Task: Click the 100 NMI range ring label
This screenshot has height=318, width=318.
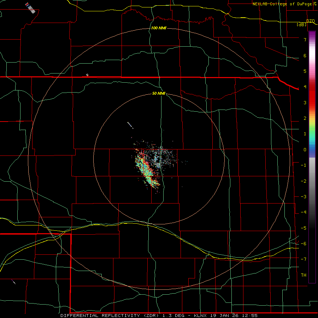Action: pyautogui.click(x=159, y=28)
